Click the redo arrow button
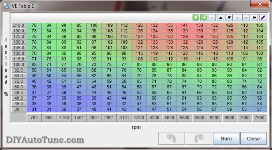The height and width of the screenshot is (150, 272). point(199,138)
